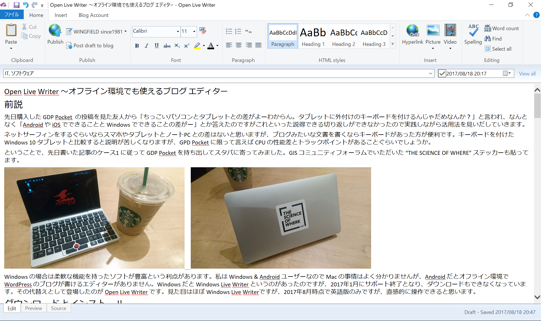541x321 pixels.
Task: Click the blockquote icon
Action: coord(248,31)
